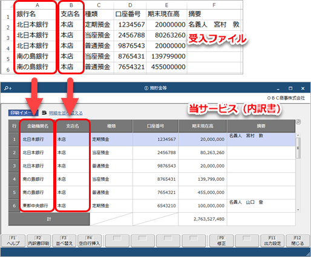Image resolution: width=311 pixels, height=257 pixels.
Task: Click the scroll-up arrow of the 預貯金等 table
Action: (298, 135)
